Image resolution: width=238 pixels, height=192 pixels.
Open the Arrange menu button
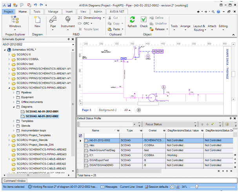[x=185, y=27]
